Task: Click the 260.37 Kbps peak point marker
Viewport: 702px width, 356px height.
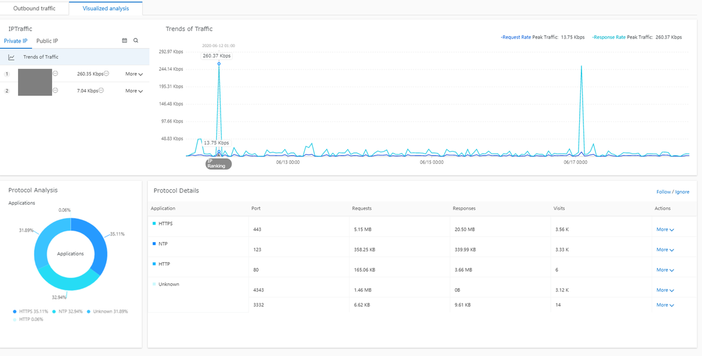Action: click(x=219, y=64)
